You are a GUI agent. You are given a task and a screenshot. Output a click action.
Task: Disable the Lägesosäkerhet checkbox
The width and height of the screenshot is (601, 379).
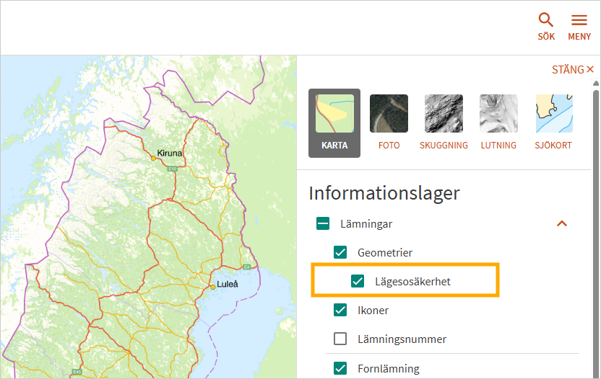(x=358, y=282)
